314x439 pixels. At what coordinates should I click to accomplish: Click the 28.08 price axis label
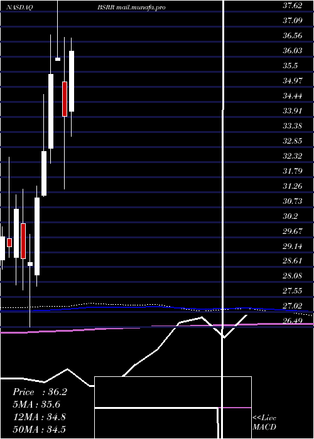point(293,276)
